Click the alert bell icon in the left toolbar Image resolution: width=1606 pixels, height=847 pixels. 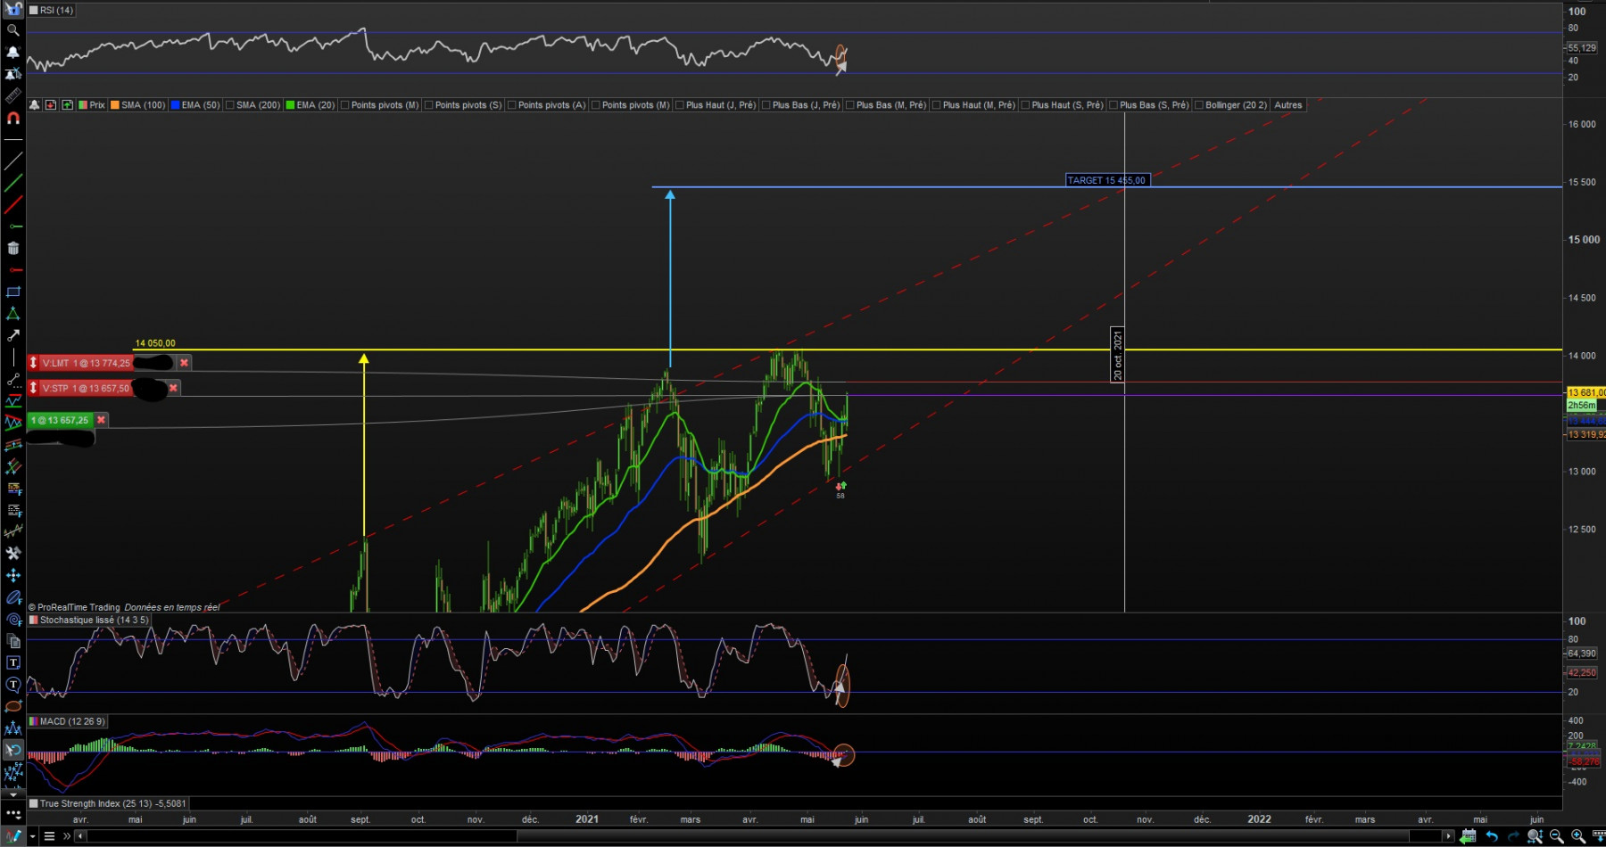pyautogui.click(x=12, y=52)
